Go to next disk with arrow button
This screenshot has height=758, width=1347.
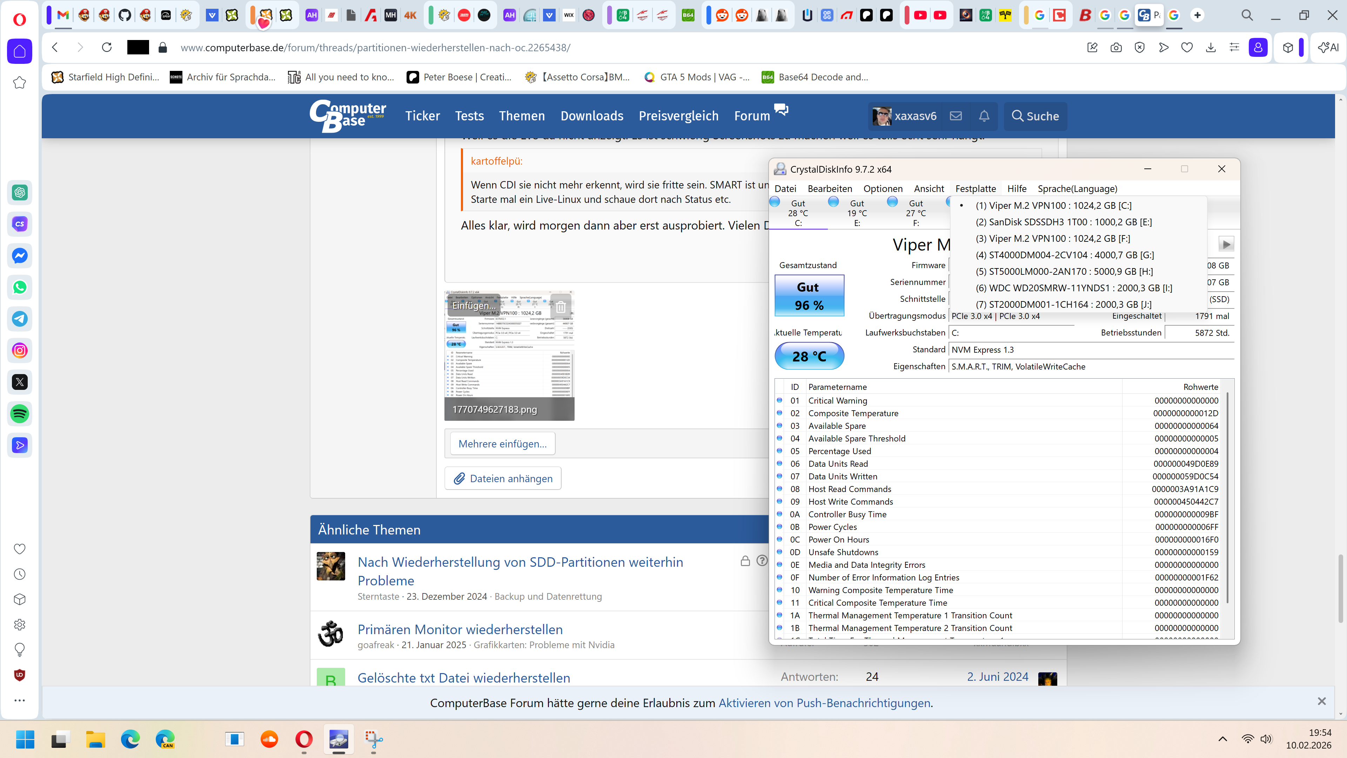point(1226,244)
